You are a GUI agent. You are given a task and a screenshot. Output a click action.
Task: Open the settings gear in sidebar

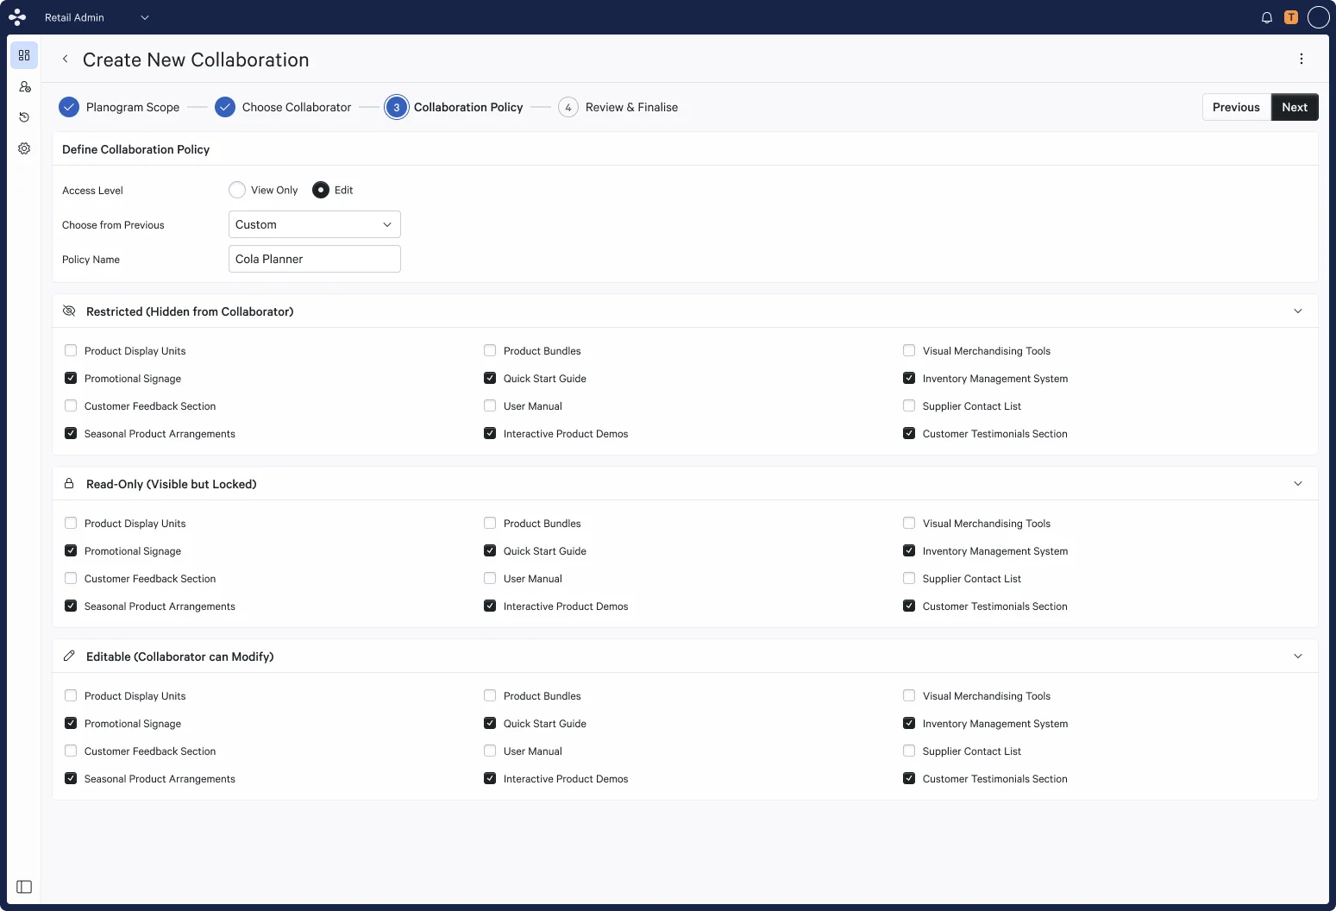tap(24, 148)
